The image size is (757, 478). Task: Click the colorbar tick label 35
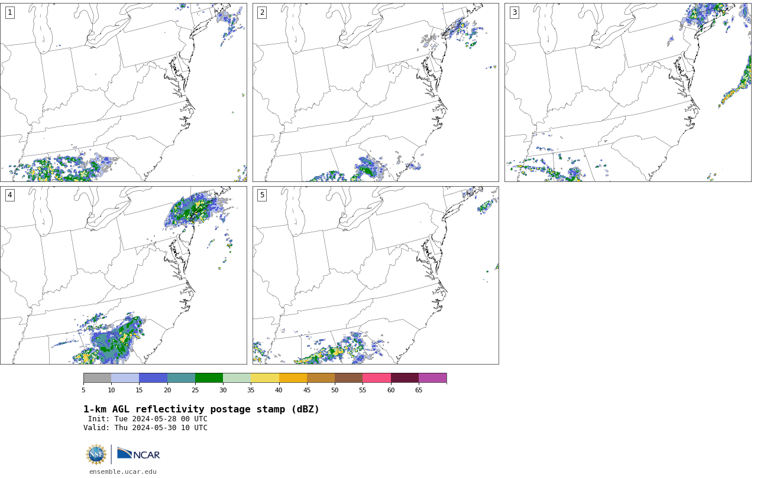[x=251, y=390]
